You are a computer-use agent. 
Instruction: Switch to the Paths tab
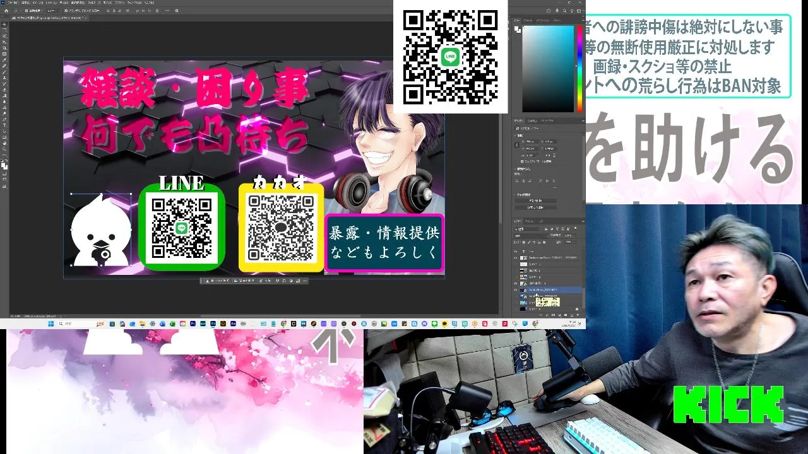pos(542,221)
